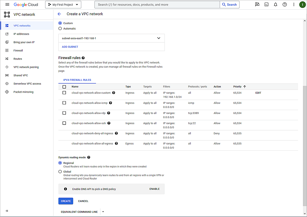
Task: Open the release notes icon in top bar
Action: 257,4
